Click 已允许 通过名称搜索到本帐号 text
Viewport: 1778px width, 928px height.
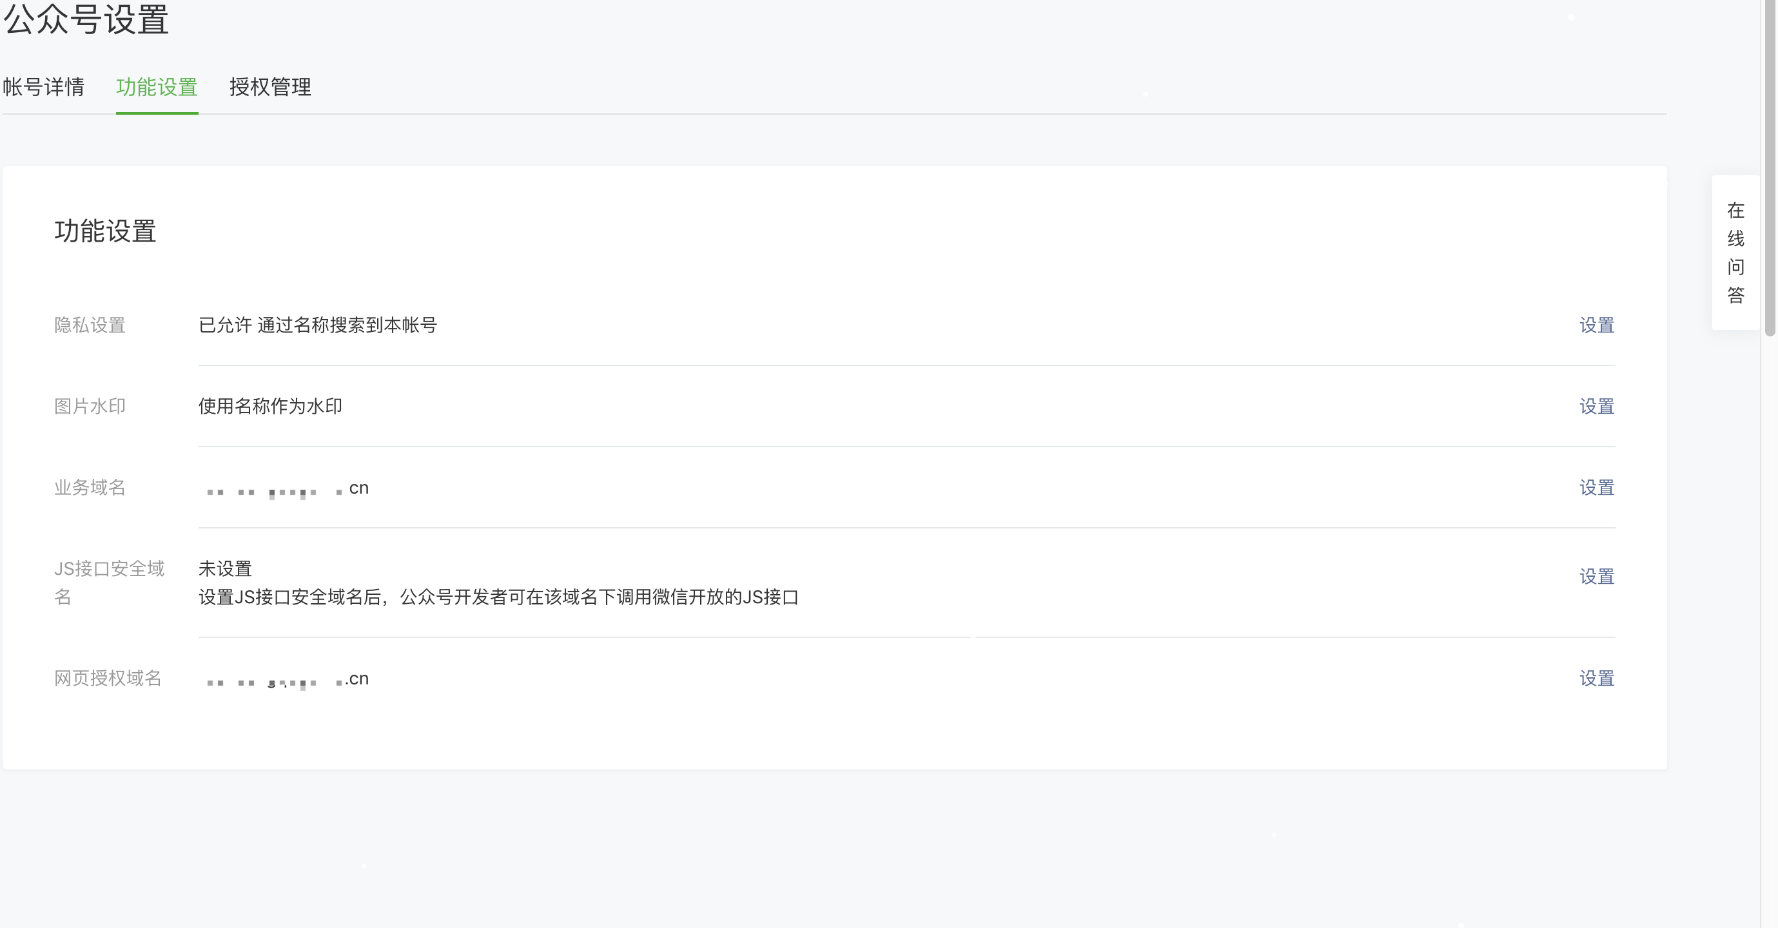click(317, 325)
